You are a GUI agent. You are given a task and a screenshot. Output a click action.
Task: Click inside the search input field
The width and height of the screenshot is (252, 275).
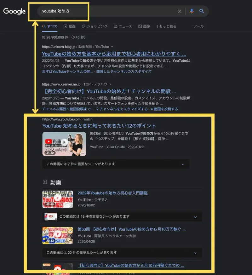(94, 11)
